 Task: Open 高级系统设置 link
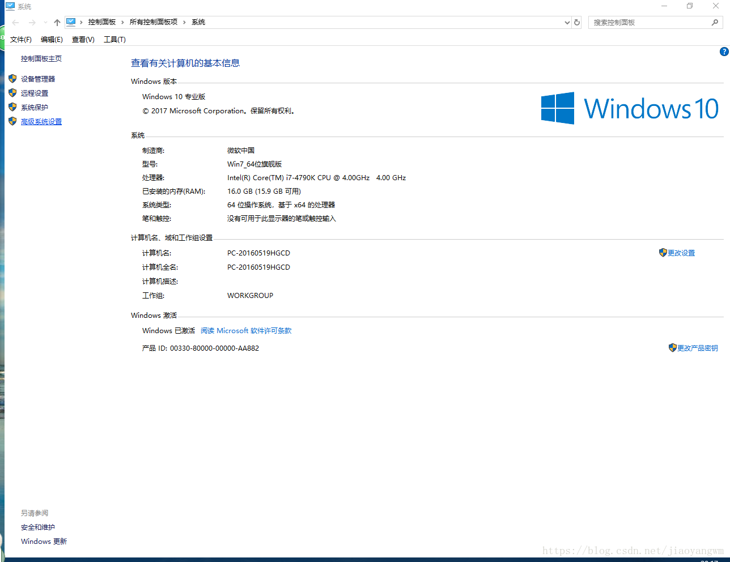(x=41, y=122)
